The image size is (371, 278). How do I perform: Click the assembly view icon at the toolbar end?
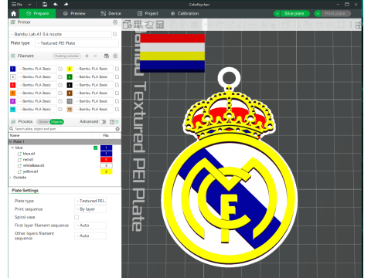pyautogui.click(x=358, y=25)
